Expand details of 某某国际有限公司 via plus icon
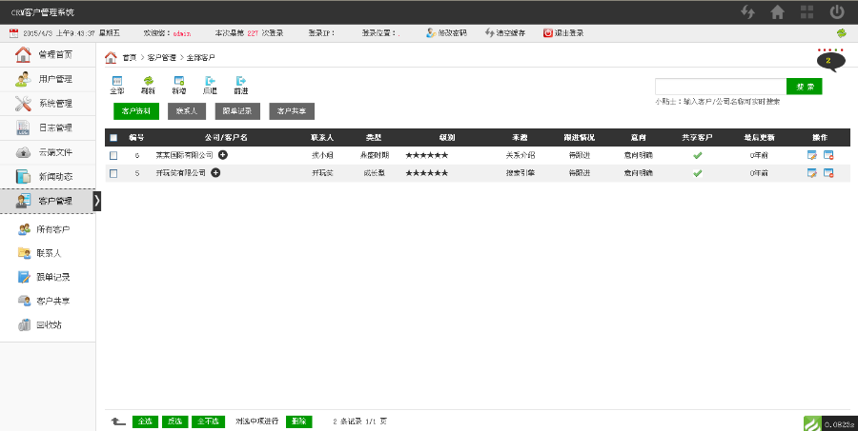Screen dimensions: 858x431 pos(223,155)
